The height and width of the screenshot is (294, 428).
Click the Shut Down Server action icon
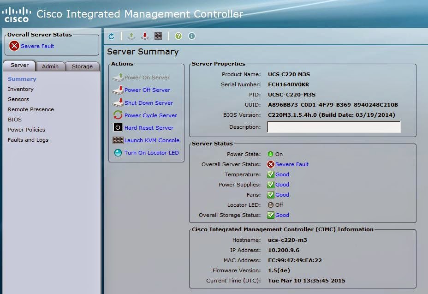118,103
